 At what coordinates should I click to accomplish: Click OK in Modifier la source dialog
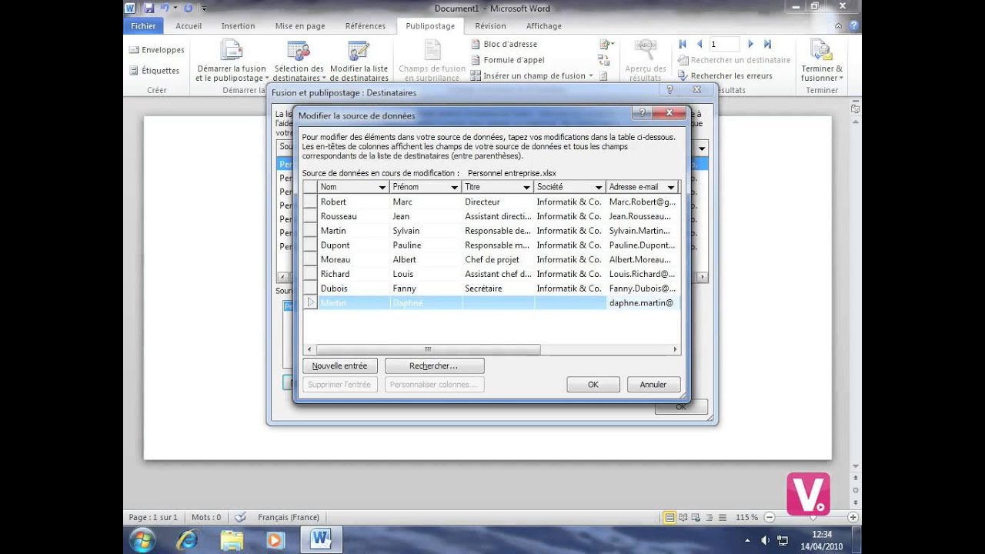click(593, 384)
